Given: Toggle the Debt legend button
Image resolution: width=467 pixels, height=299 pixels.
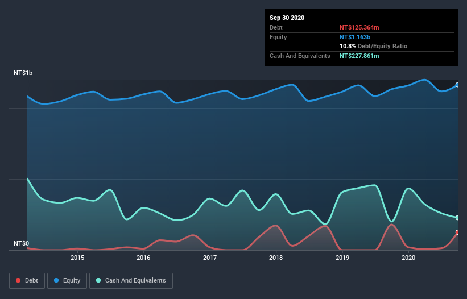Looking at the screenshot, I should pos(27,281).
